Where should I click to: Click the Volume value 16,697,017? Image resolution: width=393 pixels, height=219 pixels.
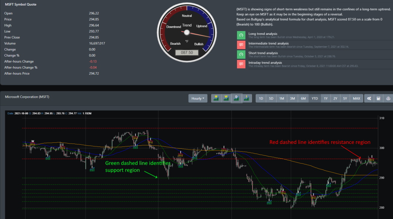click(97, 43)
